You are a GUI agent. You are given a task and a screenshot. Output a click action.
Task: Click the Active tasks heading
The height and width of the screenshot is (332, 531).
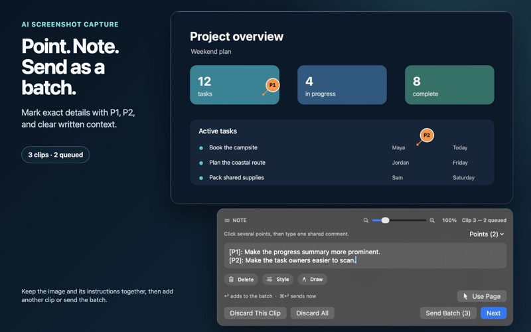coord(218,131)
